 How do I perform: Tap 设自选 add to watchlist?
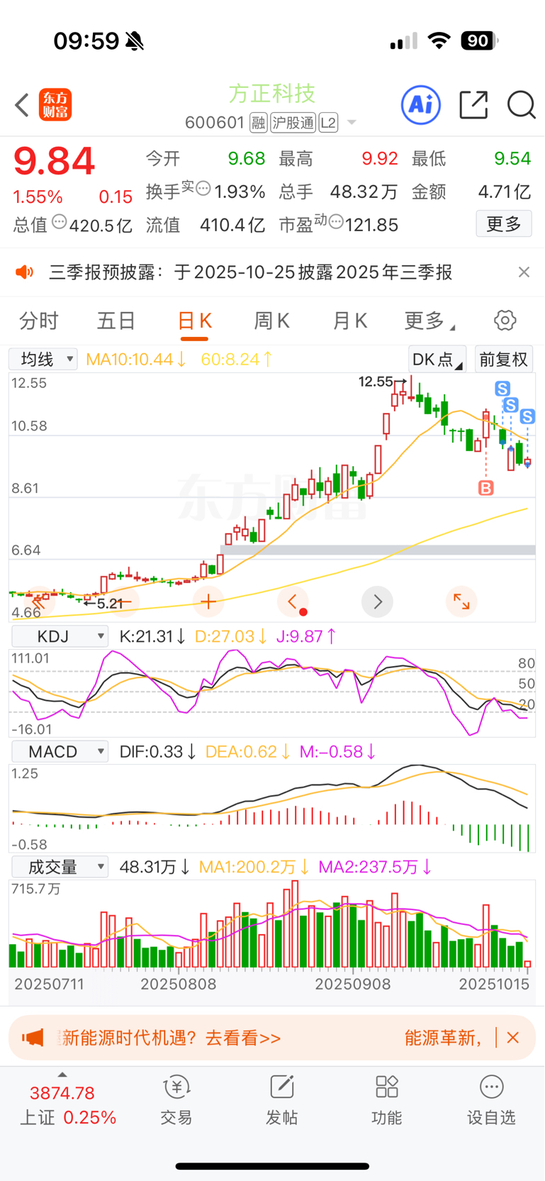click(491, 1099)
